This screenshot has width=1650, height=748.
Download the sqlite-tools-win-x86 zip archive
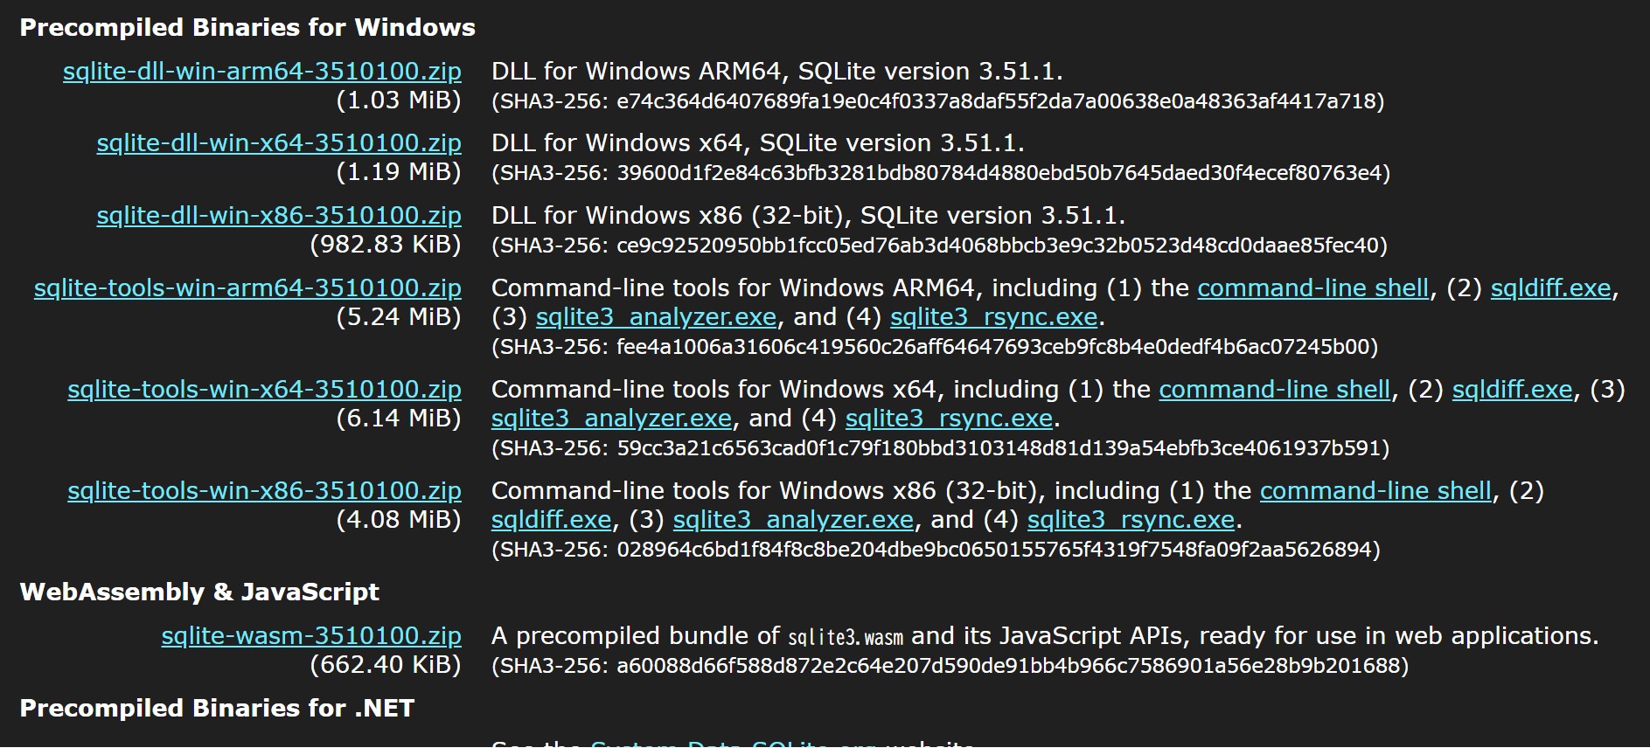pos(265,490)
